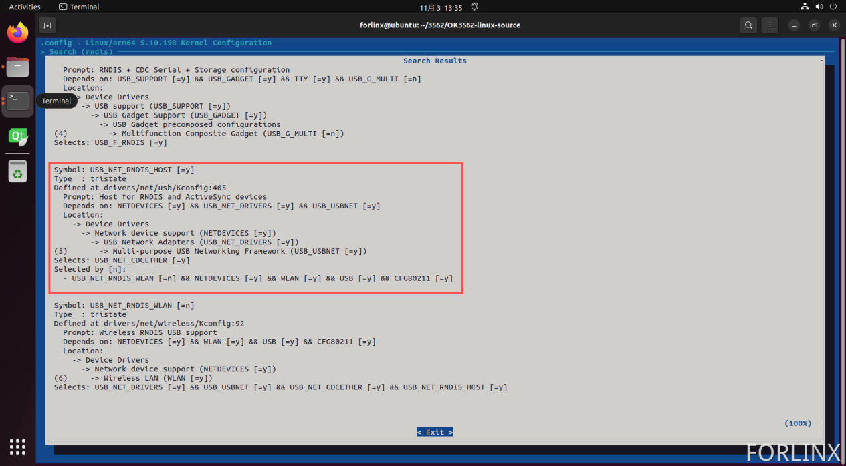Open the Activities overview
The image size is (846, 466).
(24, 7)
